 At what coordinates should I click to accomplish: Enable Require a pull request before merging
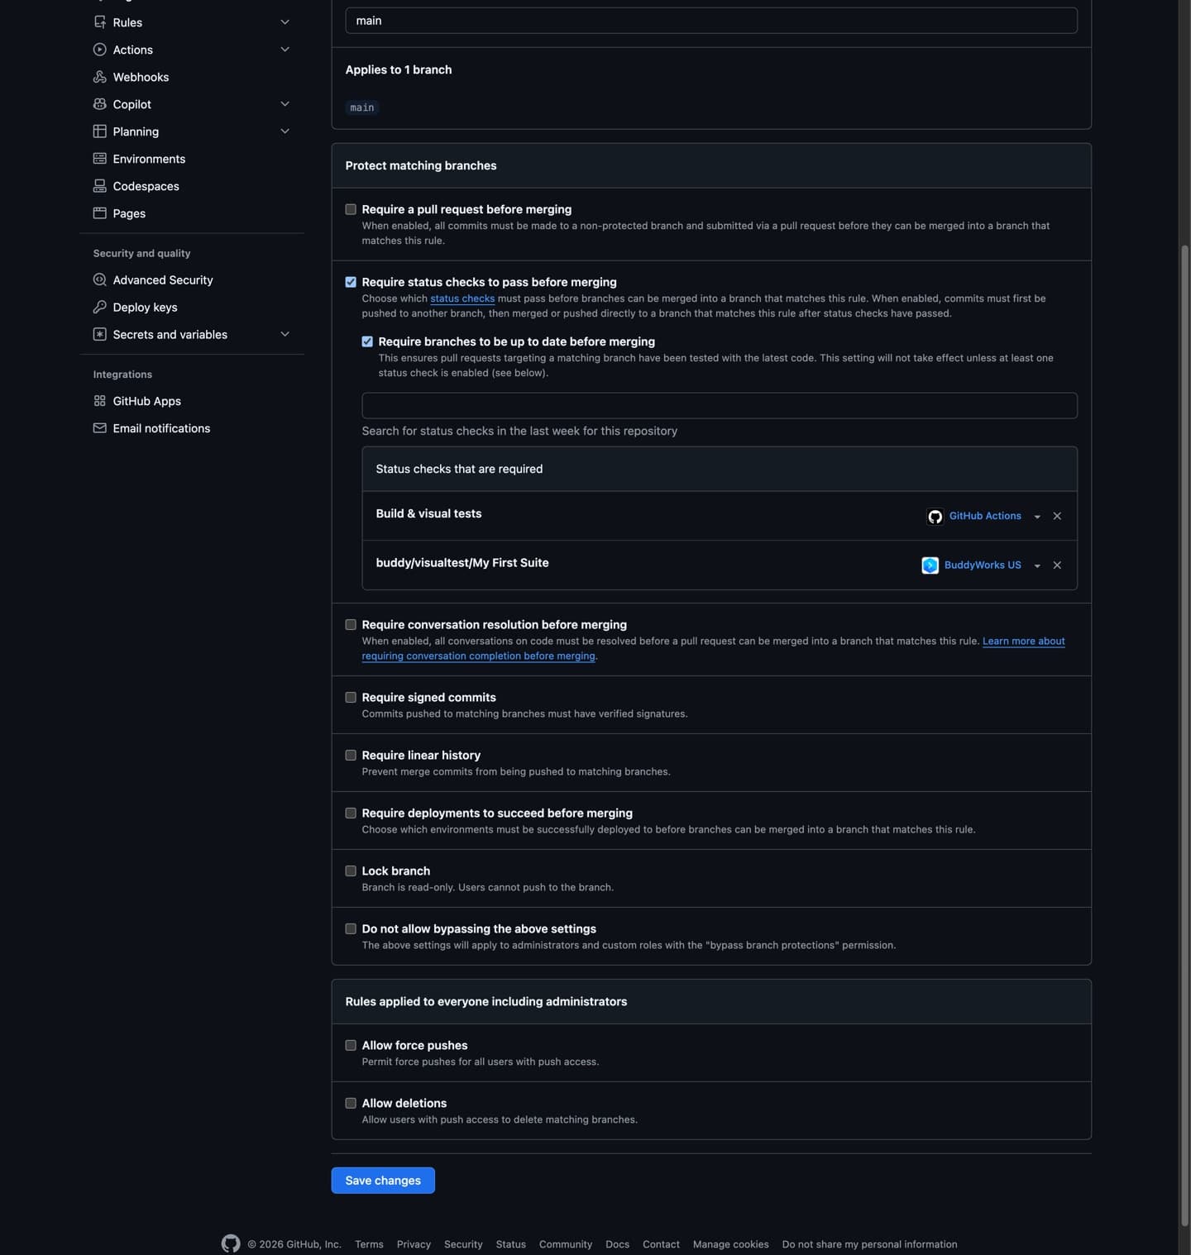coord(351,210)
